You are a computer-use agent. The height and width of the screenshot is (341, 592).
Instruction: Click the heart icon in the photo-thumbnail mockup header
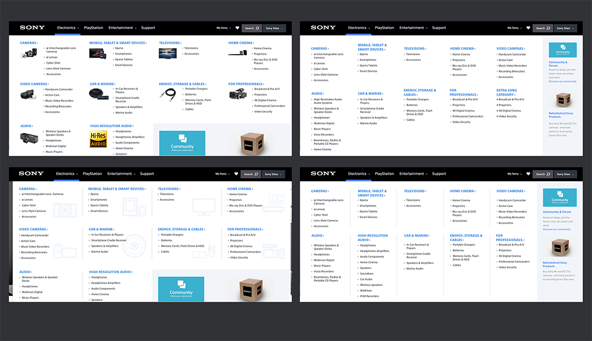point(237,28)
